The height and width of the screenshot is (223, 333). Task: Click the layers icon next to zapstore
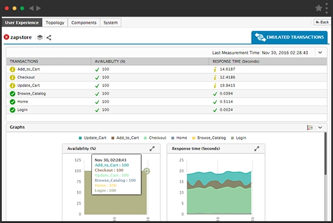point(40,38)
